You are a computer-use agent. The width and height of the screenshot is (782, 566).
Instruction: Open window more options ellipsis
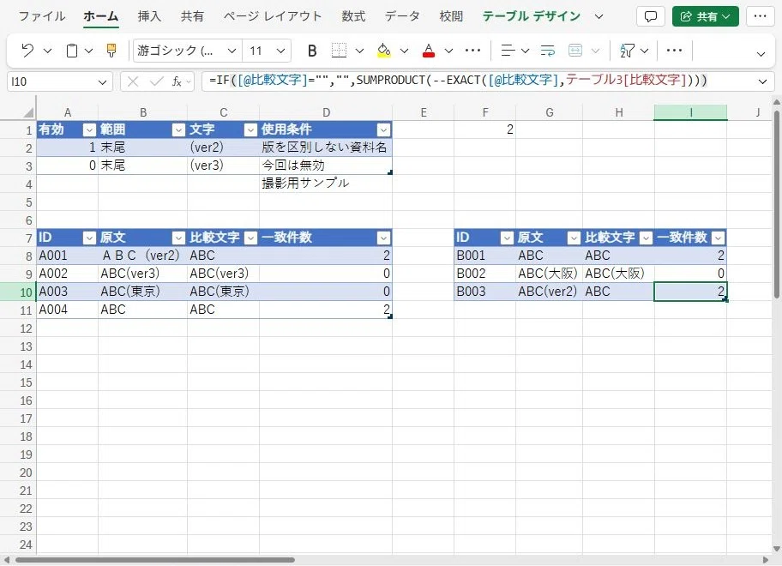[760, 16]
